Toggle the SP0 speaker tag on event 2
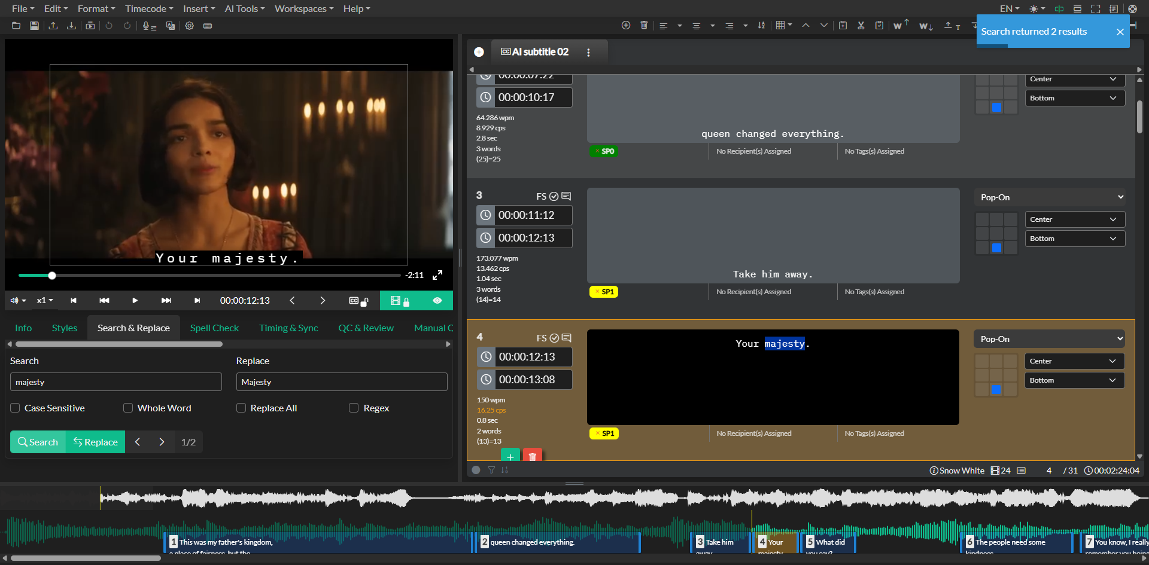 coord(604,151)
